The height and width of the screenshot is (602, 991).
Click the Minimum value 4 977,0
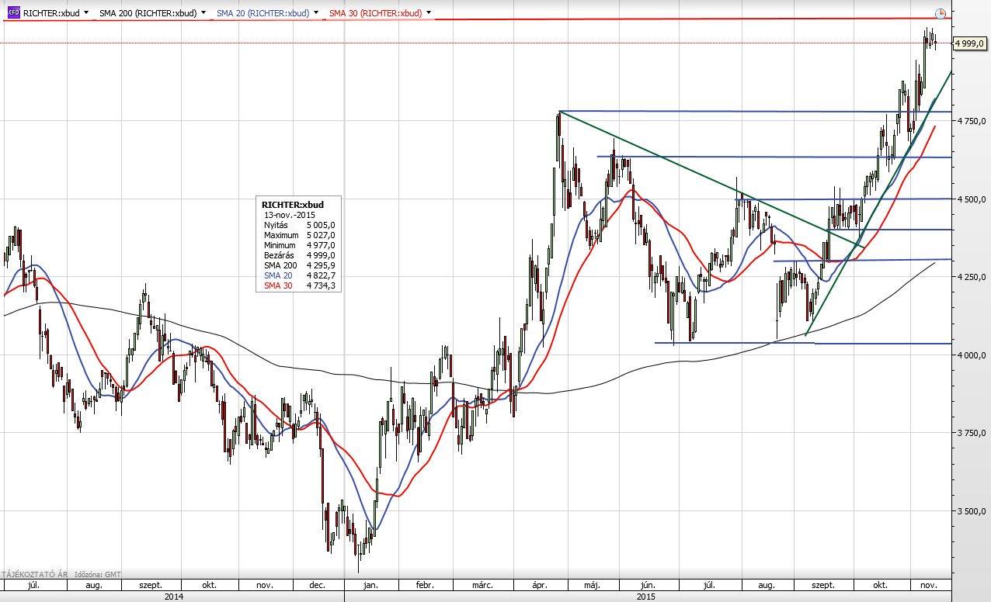[320, 244]
